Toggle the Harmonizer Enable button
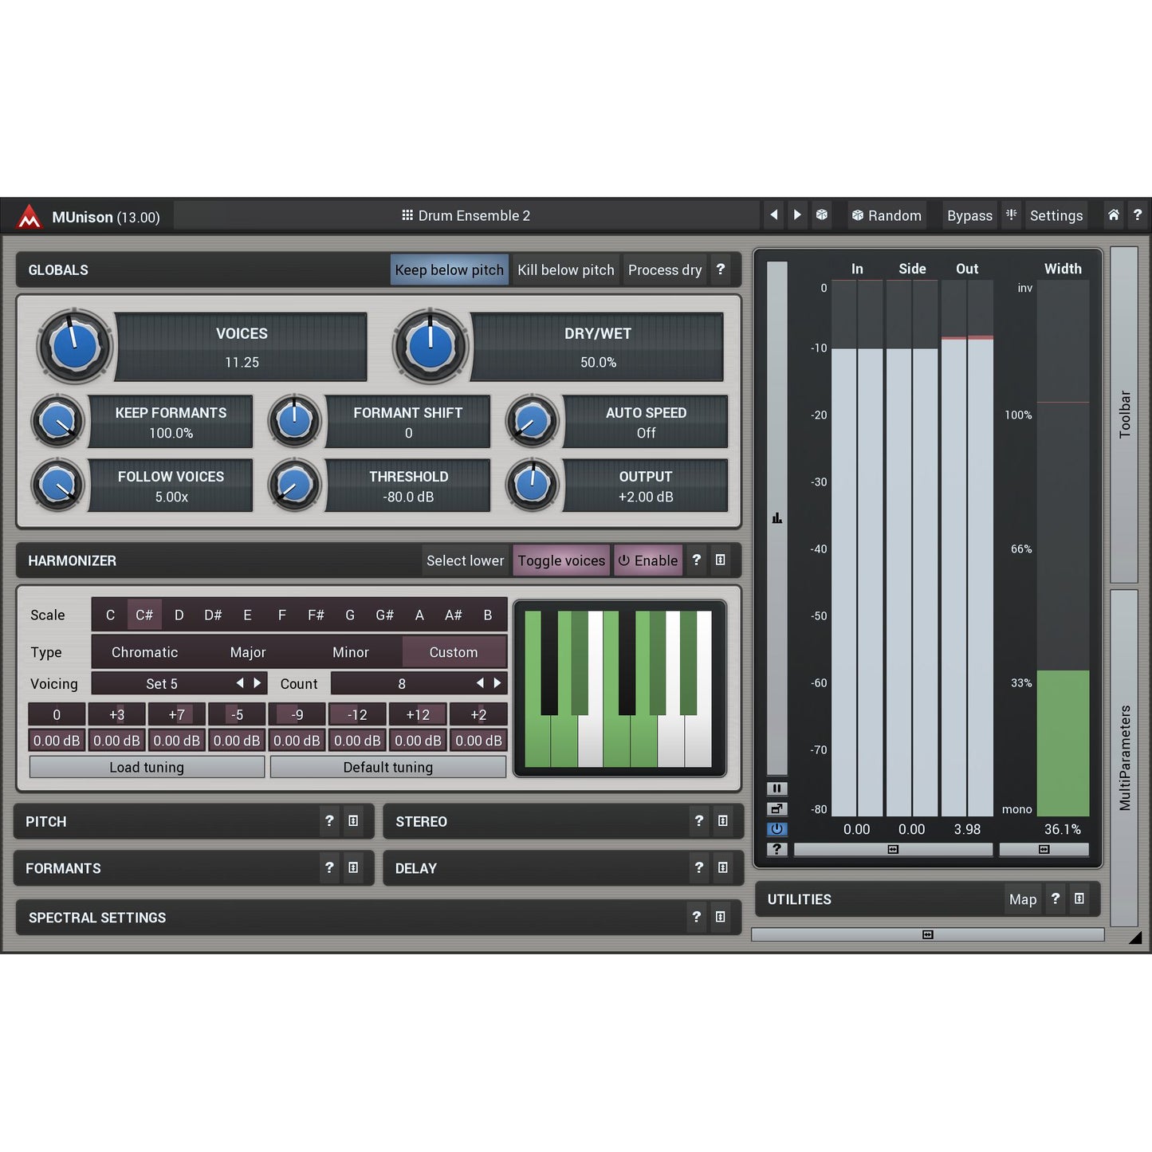The image size is (1152, 1152). pos(647,560)
